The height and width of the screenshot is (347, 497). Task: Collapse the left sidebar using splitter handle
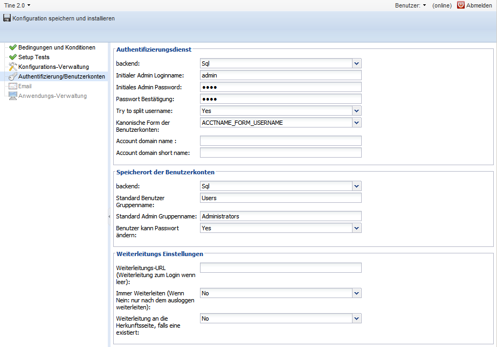(x=109, y=216)
